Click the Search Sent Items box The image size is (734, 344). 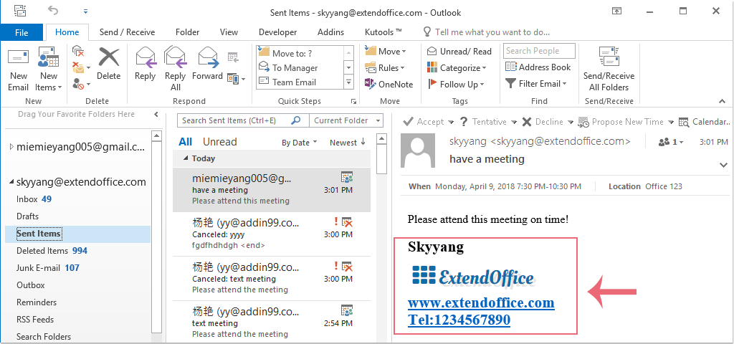(243, 120)
